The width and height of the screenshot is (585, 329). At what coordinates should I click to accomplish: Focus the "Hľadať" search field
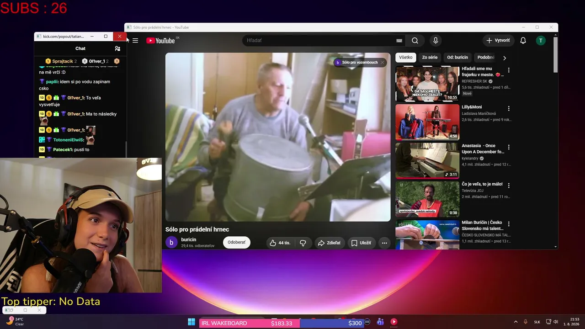tap(319, 41)
